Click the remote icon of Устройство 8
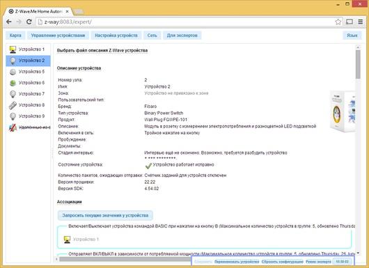369x268 pixels. coord(13,105)
